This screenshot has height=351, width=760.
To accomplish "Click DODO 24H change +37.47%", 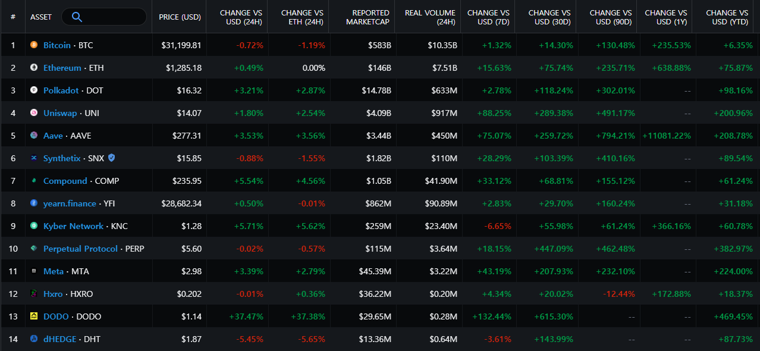I will coord(246,316).
